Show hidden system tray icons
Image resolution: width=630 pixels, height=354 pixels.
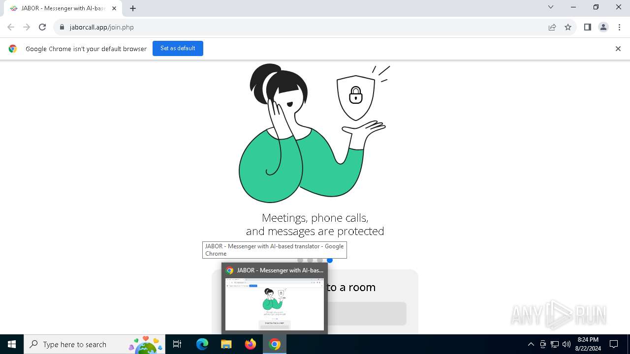pos(531,344)
